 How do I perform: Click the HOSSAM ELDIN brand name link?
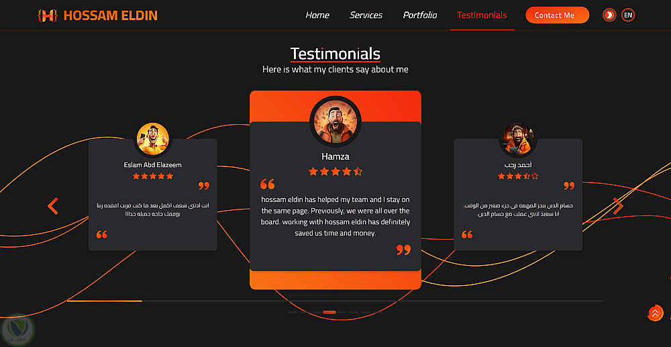click(x=111, y=16)
